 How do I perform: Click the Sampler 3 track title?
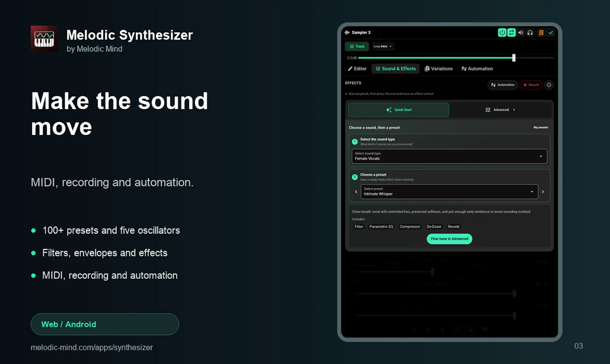361,33
